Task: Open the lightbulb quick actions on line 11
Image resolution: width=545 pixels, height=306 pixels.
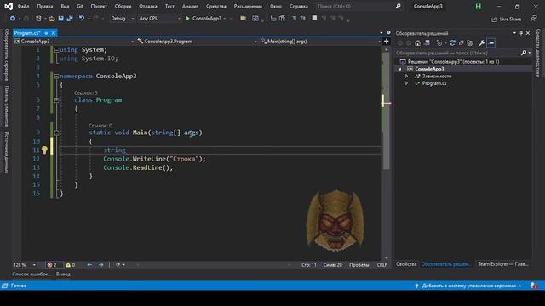Action: click(x=44, y=150)
